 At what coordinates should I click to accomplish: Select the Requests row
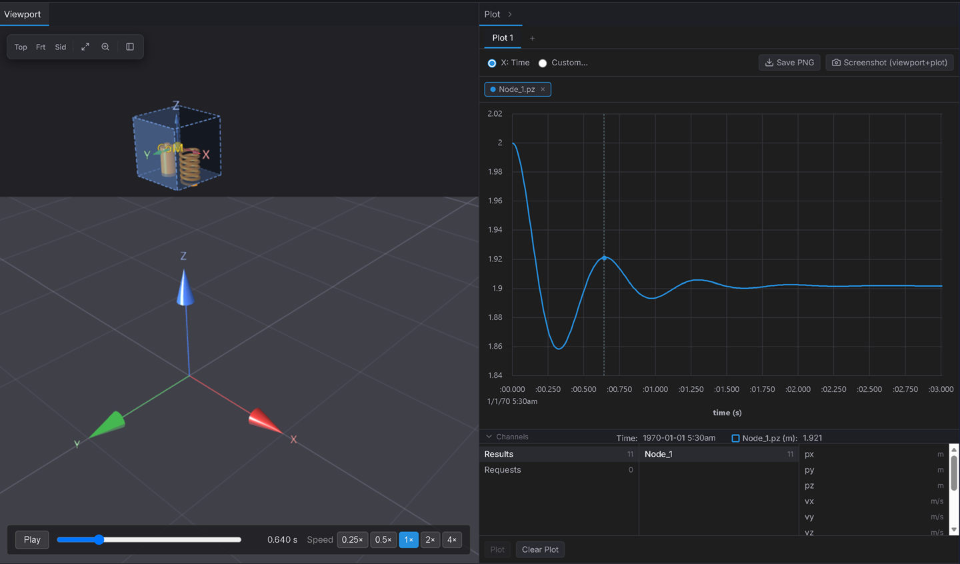[x=559, y=470]
